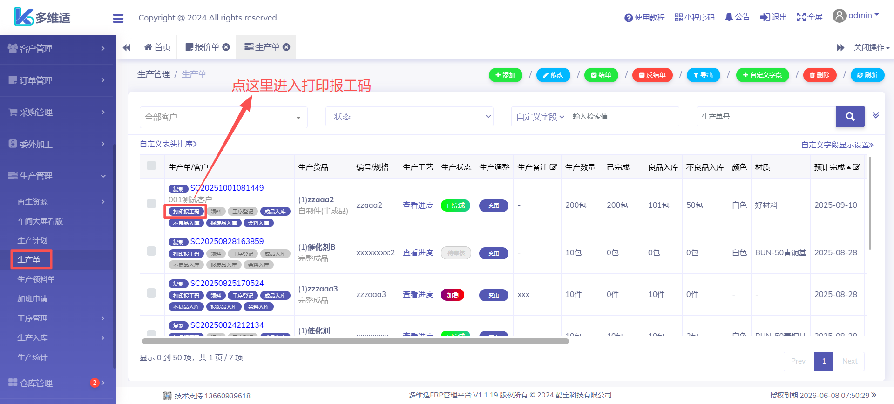Open 生产领料单 in the sidebar menu

coord(36,279)
